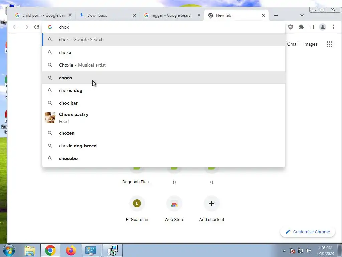Open Windows Explorer from the taskbar
This screenshot has width=342, height=257.
[x=30, y=250]
